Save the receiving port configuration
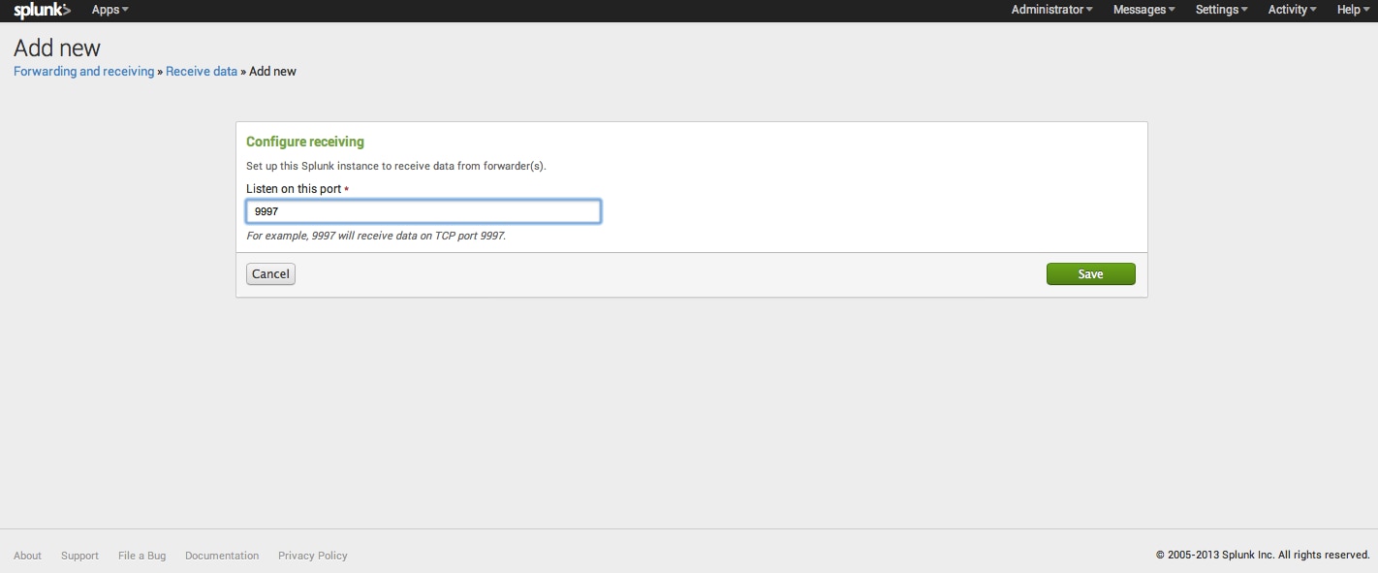 click(1090, 274)
